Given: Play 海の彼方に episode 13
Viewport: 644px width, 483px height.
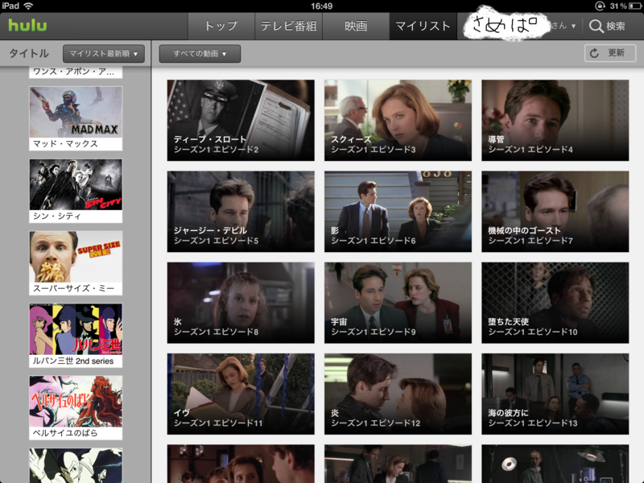Looking at the screenshot, I should 555,394.
